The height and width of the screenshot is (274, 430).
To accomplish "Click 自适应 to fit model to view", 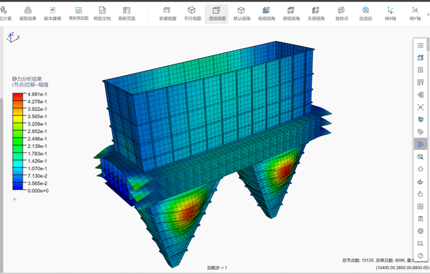I will point(365,13).
